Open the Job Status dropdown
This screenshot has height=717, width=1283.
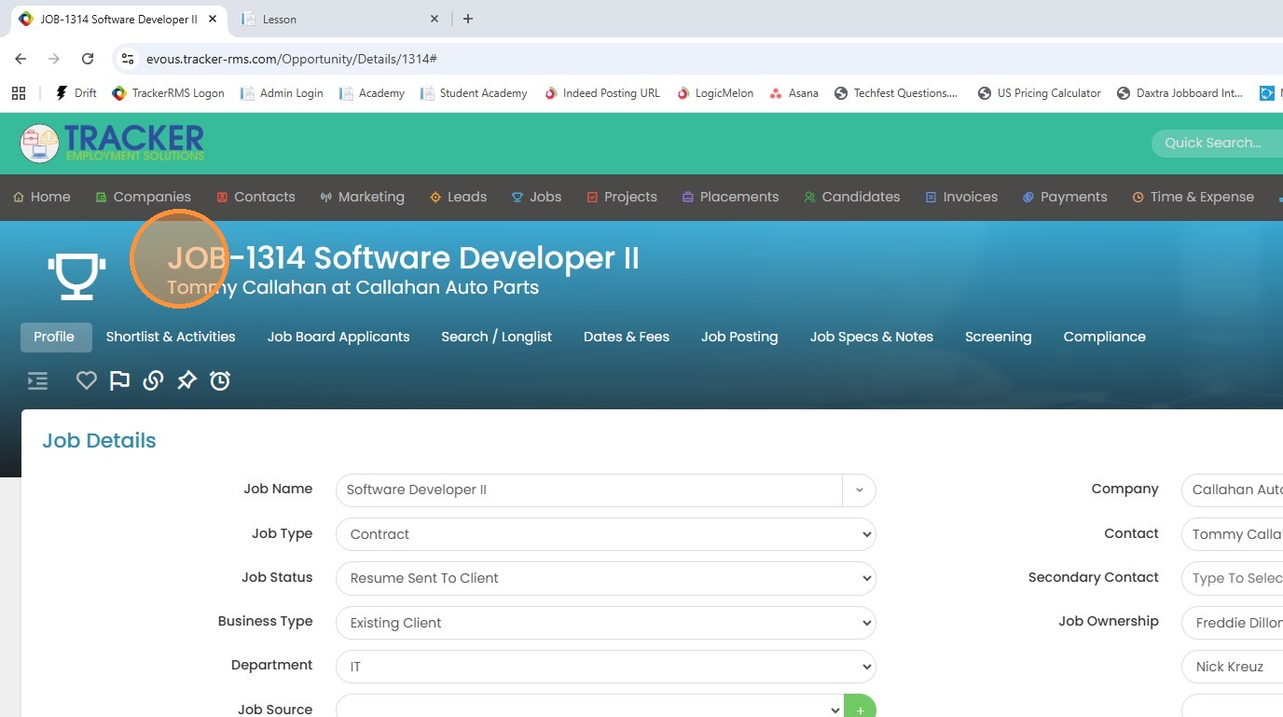[605, 578]
